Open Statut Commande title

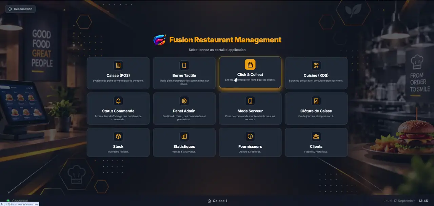click(118, 111)
